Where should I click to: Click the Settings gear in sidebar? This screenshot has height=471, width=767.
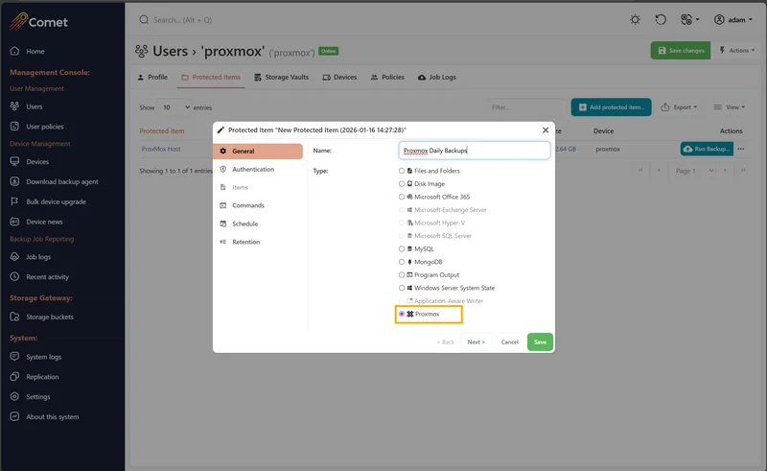click(x=15, y=397)
